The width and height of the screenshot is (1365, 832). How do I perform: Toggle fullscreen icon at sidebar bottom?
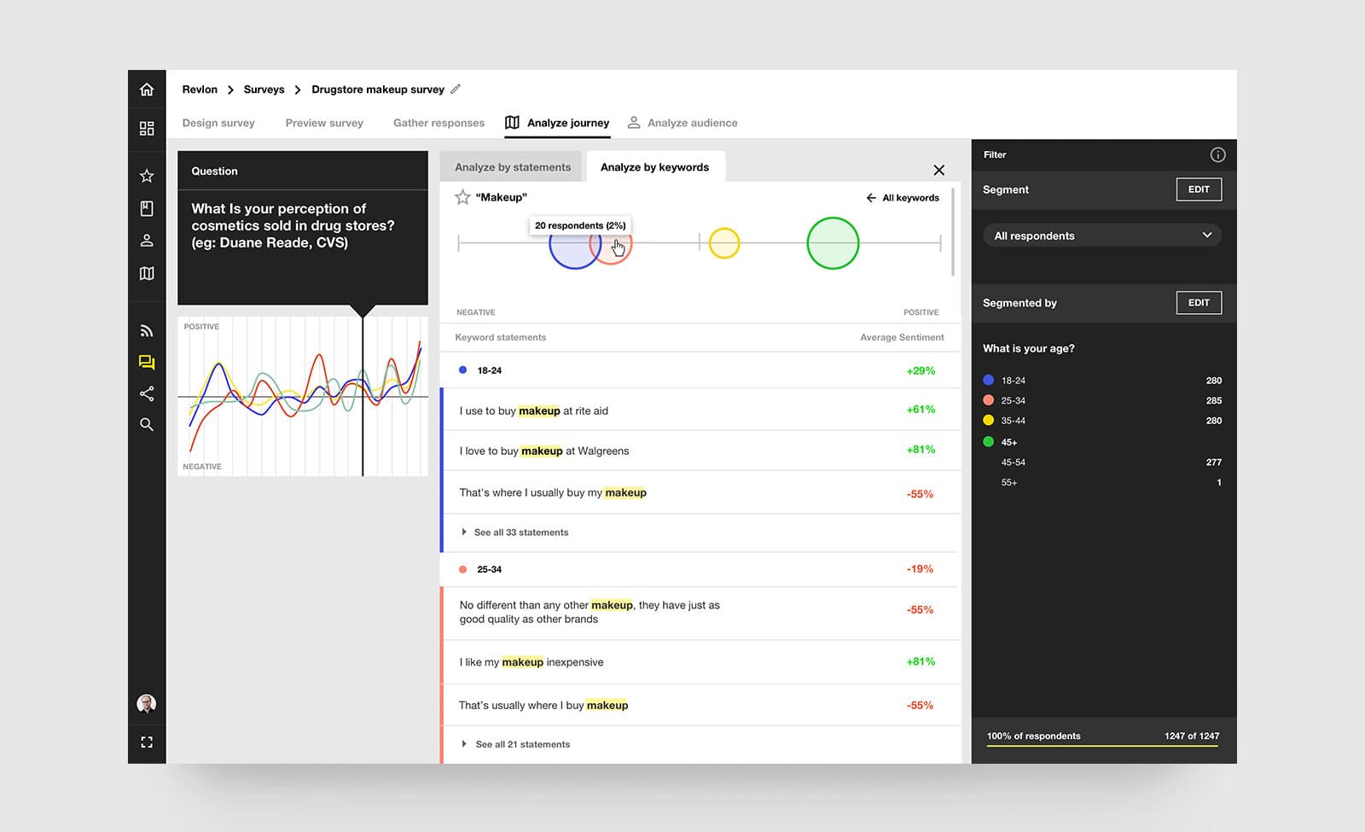click(147, 742)
